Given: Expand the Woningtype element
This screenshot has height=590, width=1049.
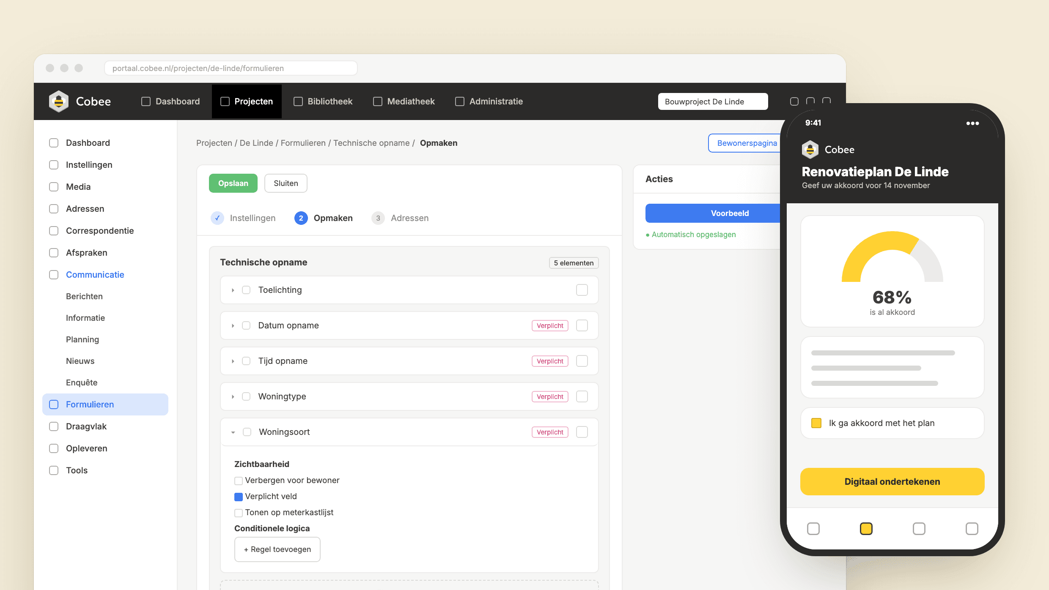Looking at the screenshot, I should 233,397.
